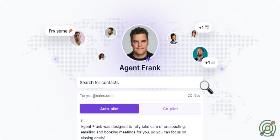This screenshot has height=140, width=280.
Task: Add a CC recipient
Action: (x=190, y=96)
